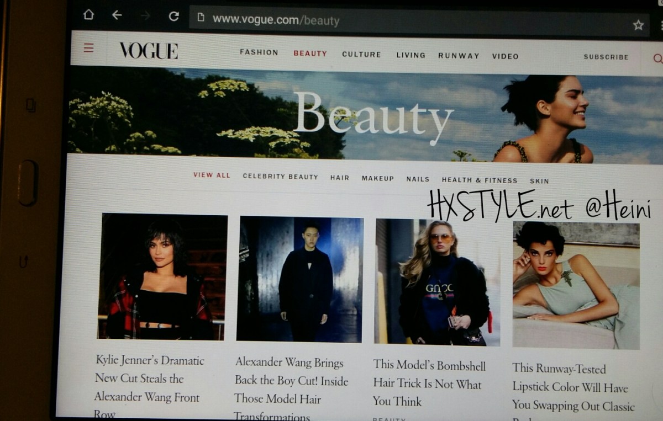Image resolution: width=663 pixels, height=421 pixels.
Task: Go to the Runway section
Action: pyautogui.click(x=459, y=56)
